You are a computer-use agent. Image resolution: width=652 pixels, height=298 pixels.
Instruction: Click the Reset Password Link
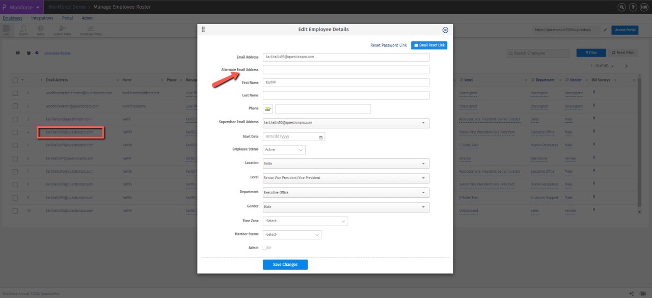pyautogui.click(x=389, y=45)
